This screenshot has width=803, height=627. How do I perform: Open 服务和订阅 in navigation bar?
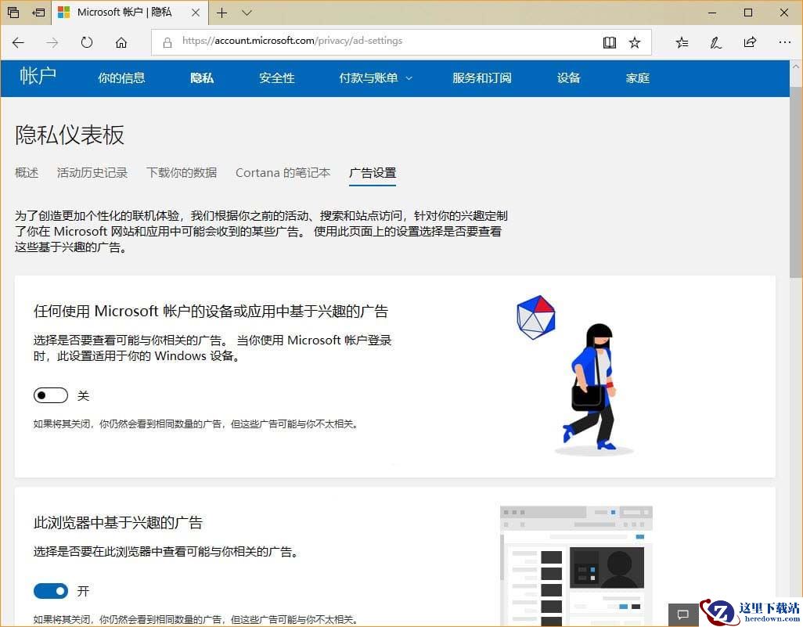(482, 77)
